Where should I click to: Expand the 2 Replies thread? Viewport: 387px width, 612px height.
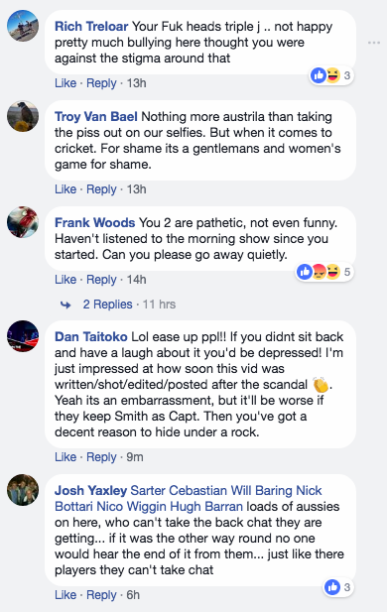point(107,305)
